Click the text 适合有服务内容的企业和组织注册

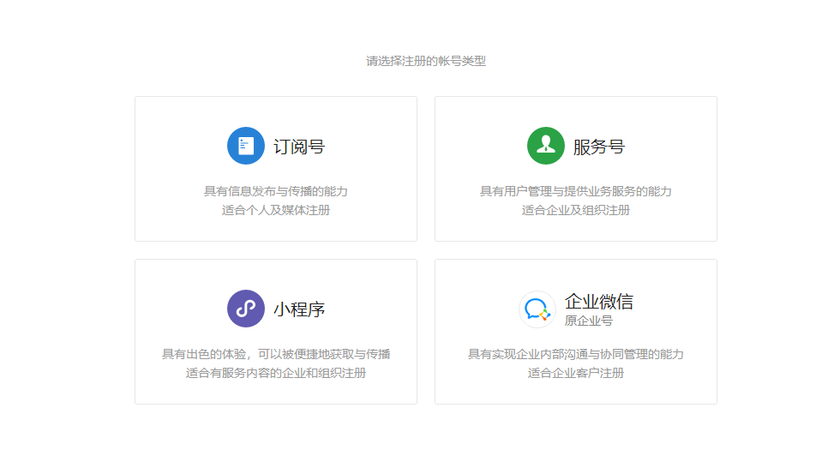pos(276,373)
